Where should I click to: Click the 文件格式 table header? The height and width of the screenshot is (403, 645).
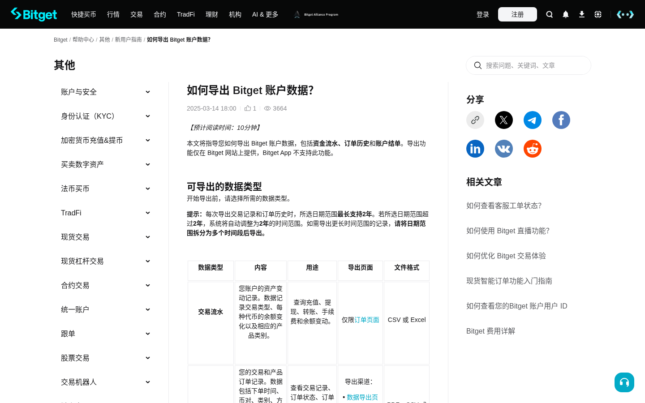pos(407,270)
